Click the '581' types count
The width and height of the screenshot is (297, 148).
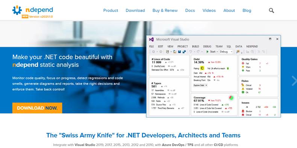tap(154, 86)
